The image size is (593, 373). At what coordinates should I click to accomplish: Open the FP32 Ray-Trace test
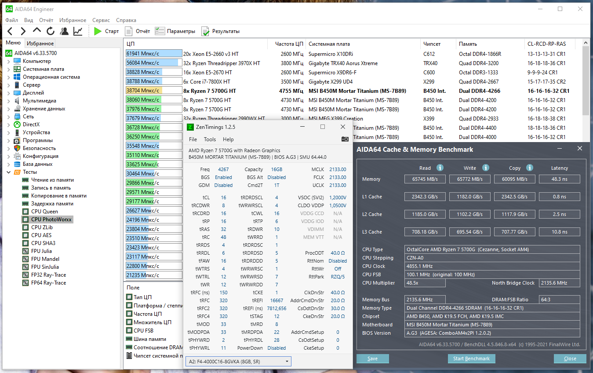click(48, 275)
